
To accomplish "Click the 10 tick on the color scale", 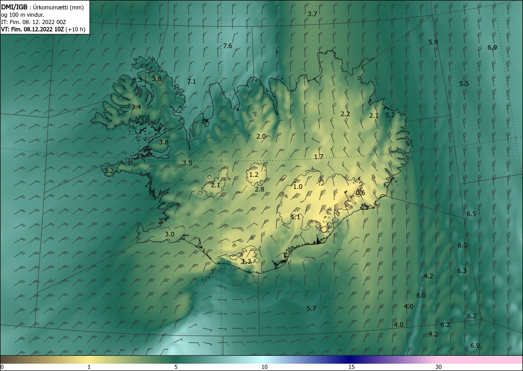I will (264, 367).
